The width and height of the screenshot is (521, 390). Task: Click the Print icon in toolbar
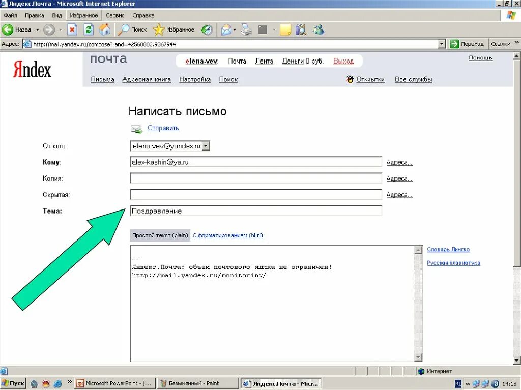coord(246,30)
